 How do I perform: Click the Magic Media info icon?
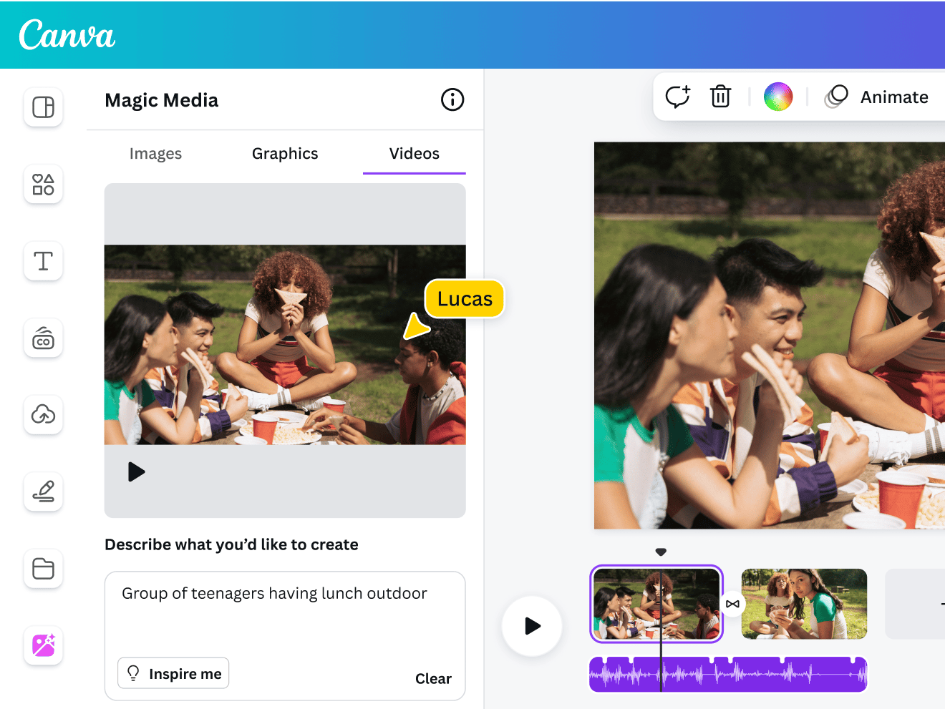pos(452,100)
